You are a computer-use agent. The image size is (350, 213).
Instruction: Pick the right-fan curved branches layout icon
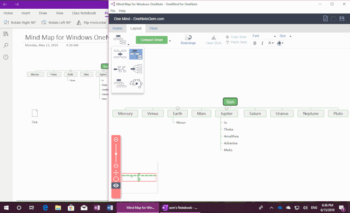point(136,69)
